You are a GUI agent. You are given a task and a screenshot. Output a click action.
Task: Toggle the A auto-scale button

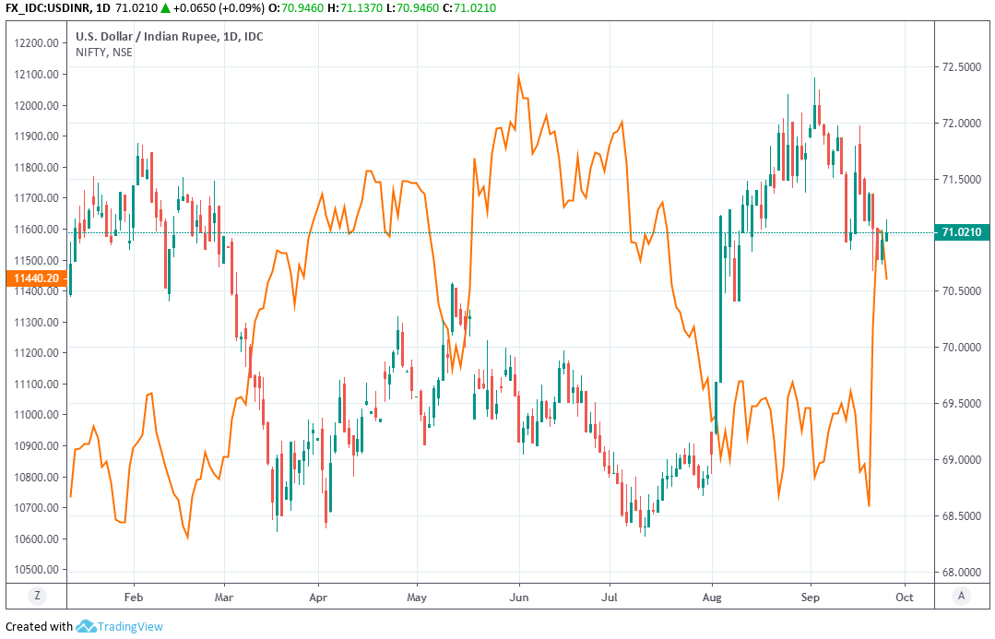[x=961, y=596]
